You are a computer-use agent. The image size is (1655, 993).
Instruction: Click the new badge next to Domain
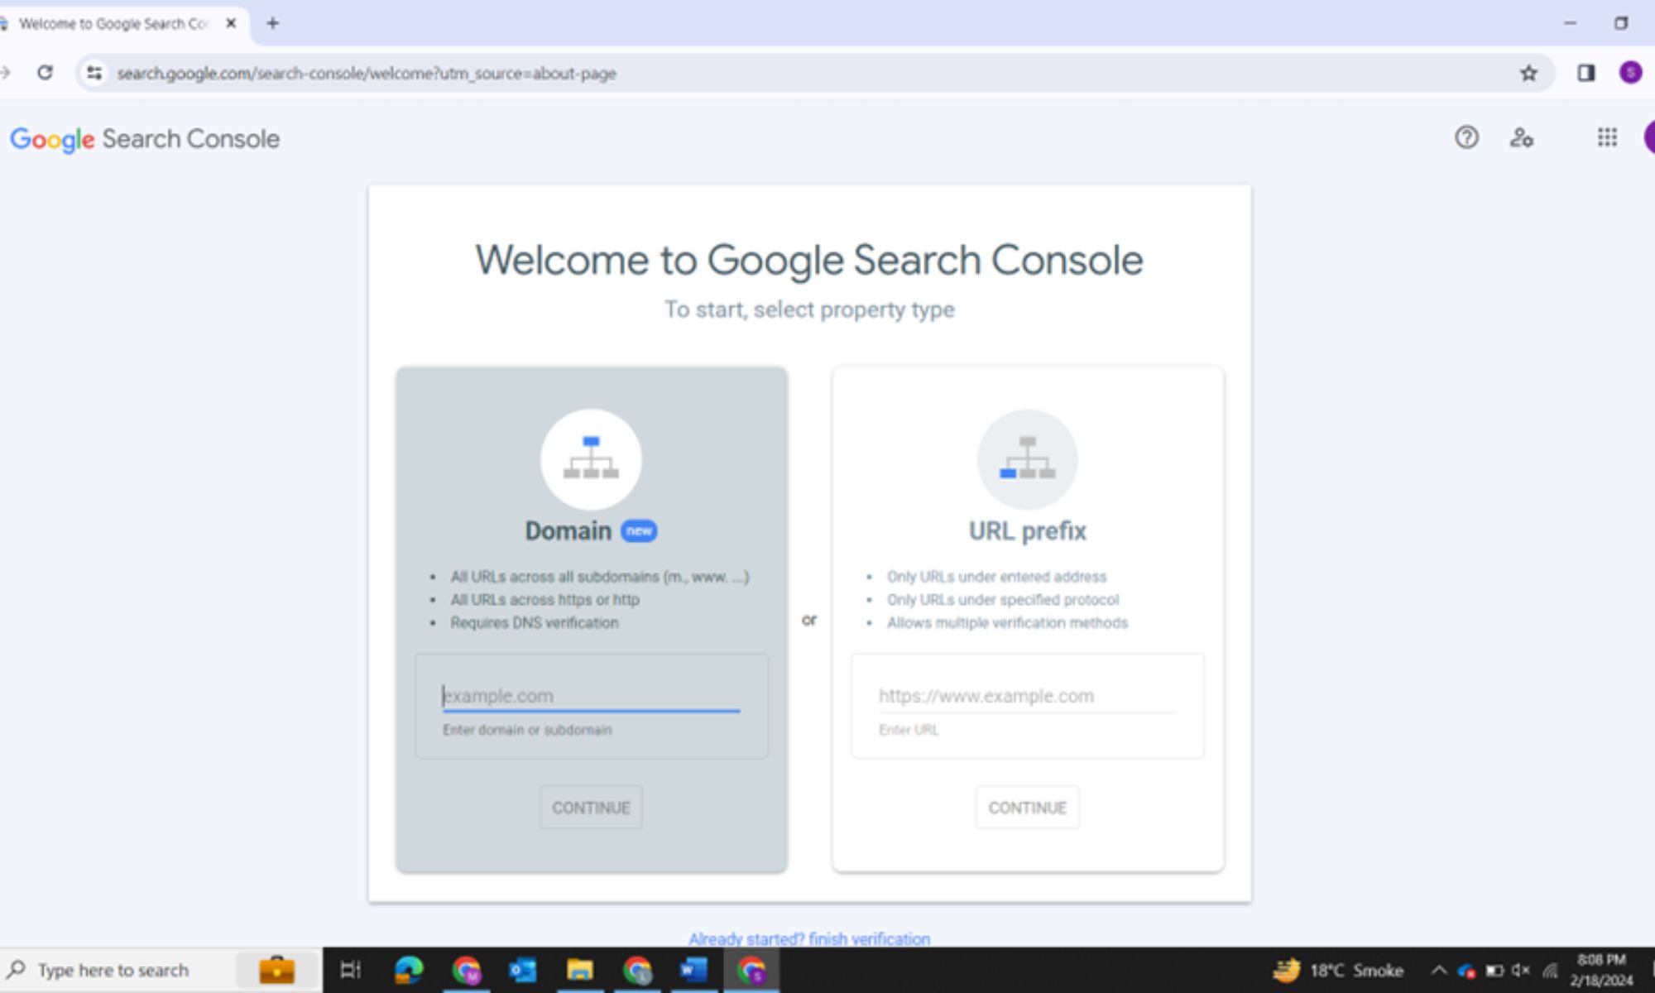[x=639, y=530]
